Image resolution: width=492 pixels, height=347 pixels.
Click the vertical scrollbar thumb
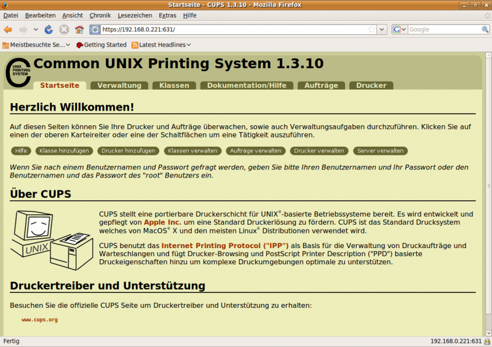pos(488,186)
